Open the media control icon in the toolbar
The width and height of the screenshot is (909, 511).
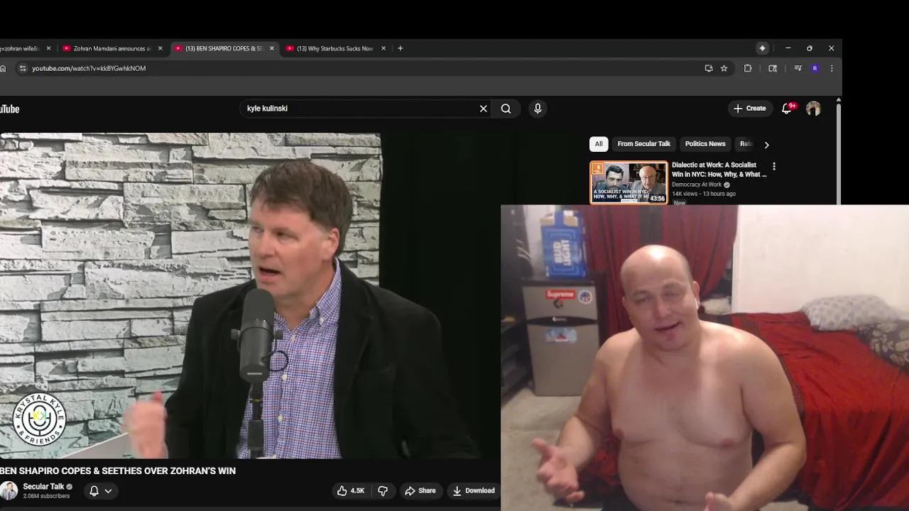[798, 68]
